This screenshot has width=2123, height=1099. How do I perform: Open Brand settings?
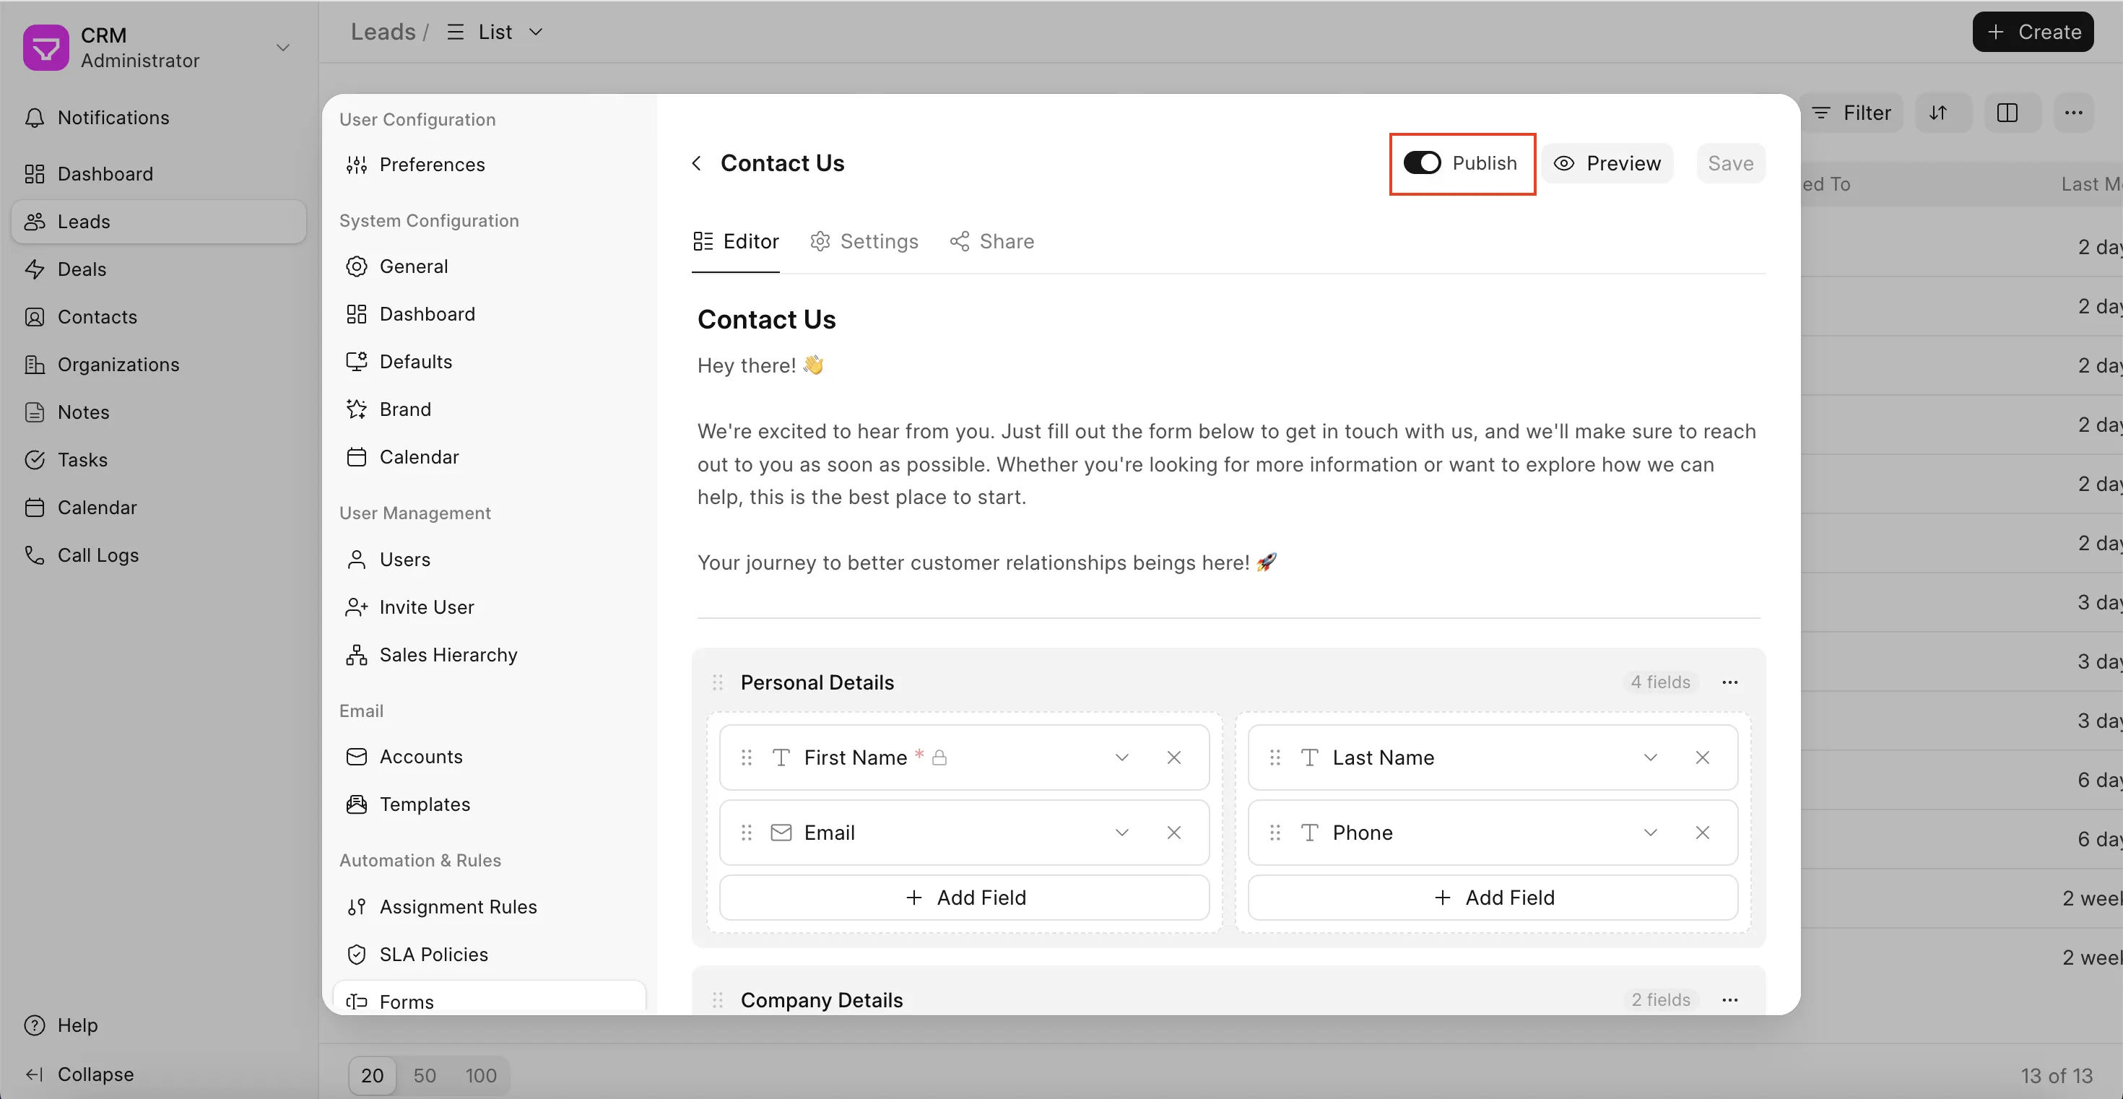coord(489,409)
